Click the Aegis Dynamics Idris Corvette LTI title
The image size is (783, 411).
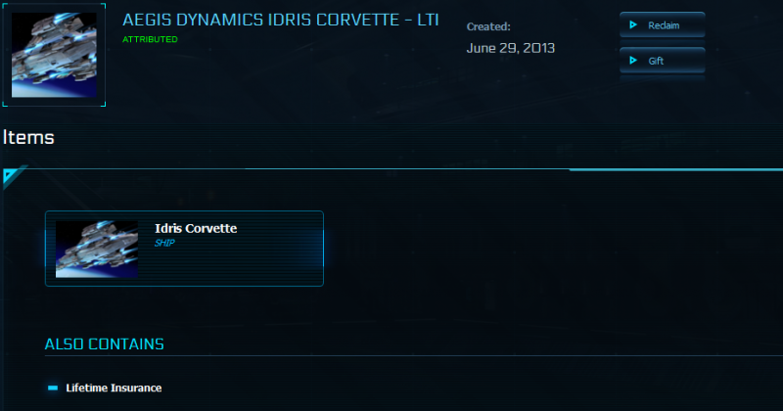pyautogui.click(x=280, y=20)
